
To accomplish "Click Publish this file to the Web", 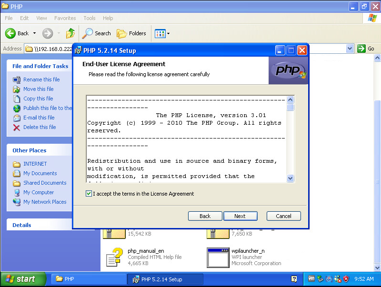I will (x=48, y=108).
